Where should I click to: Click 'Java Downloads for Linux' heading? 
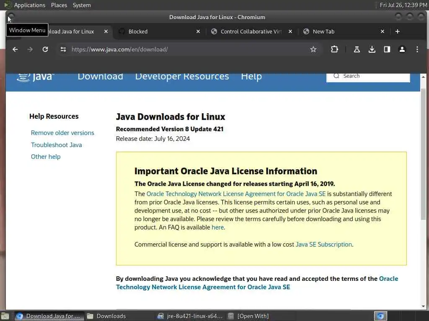point(171,117)
